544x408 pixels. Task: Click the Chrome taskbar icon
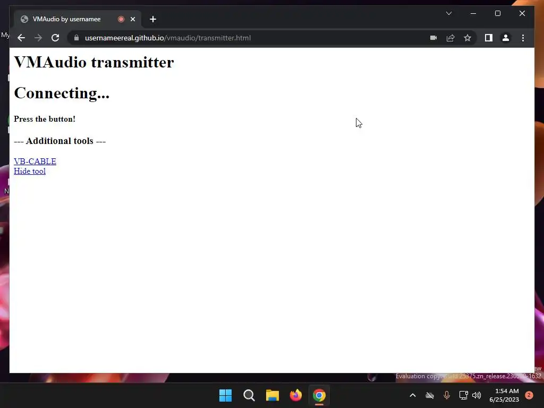319,395
